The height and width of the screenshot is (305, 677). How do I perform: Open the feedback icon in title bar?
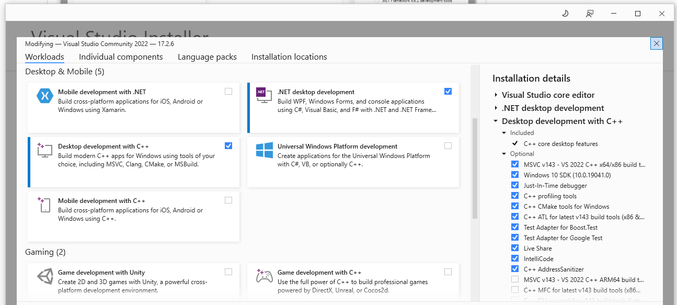point(590,14)
